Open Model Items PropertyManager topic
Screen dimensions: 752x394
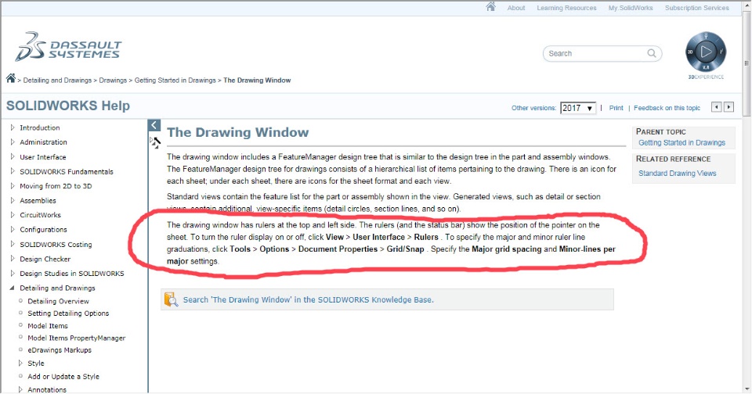coord(76,338)
